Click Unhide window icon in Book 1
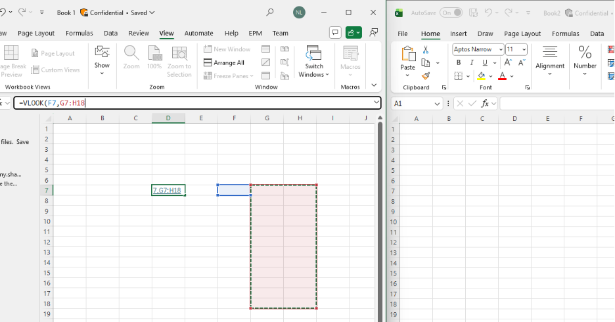Viewport: 615px width, 322px height. 266,76
